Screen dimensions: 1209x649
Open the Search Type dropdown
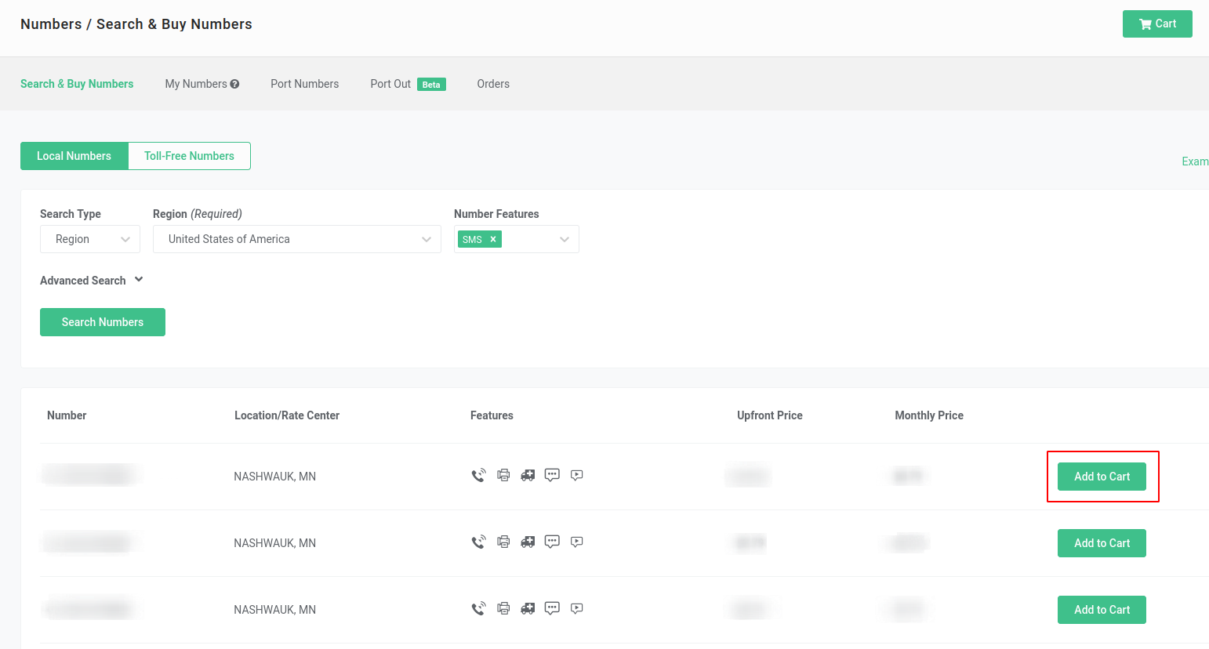pos(90,239)
